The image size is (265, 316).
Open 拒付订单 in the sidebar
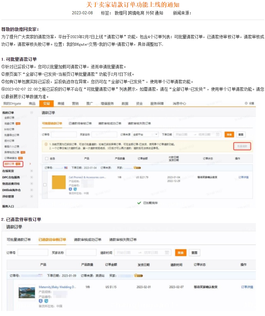pyautogui.click(x=9, y=141)
